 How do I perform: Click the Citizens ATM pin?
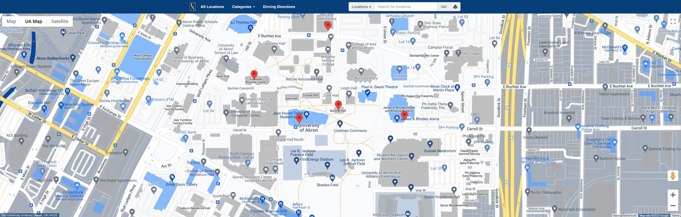(148, 99)
